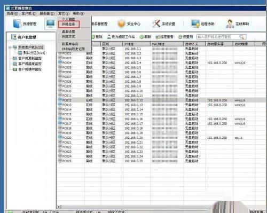Click the 安全中心 toolbar label
This screenshot has width=267, height=213.
(x=133, y=24)
